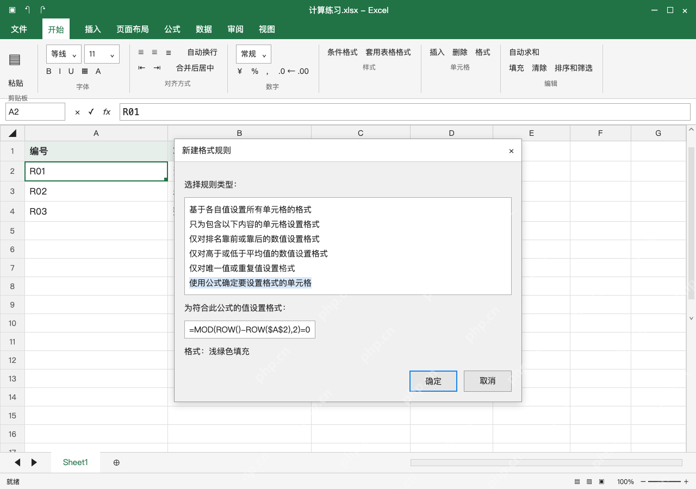This screenshot has width=696, height=489.
Task: Open the 排序和筛选 dropdown
Action: (x=574, y=68)
